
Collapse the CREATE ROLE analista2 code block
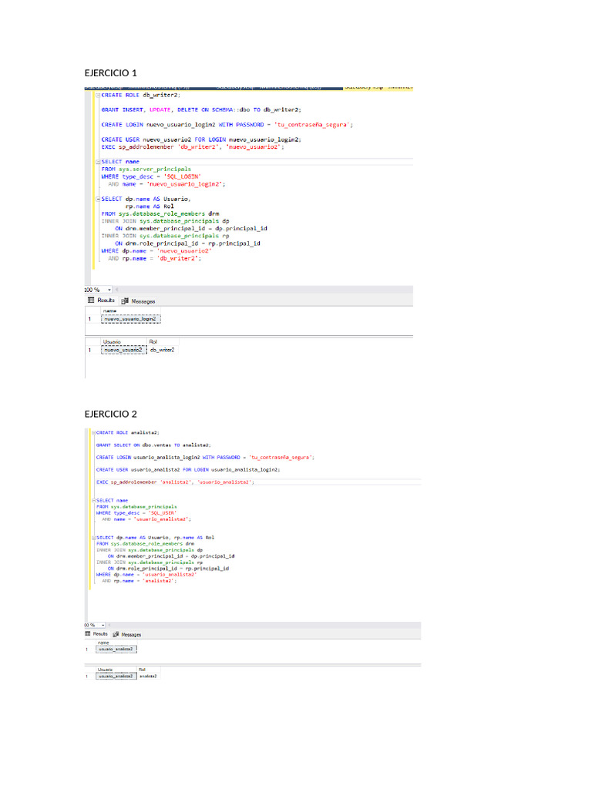point(93,433)
